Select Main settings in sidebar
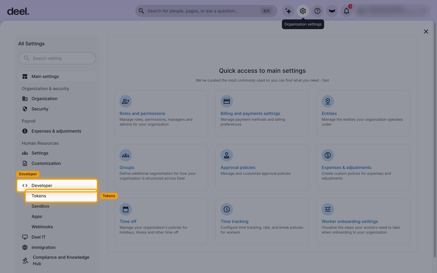This screenshot has width=437, height=273. (57, 76)
